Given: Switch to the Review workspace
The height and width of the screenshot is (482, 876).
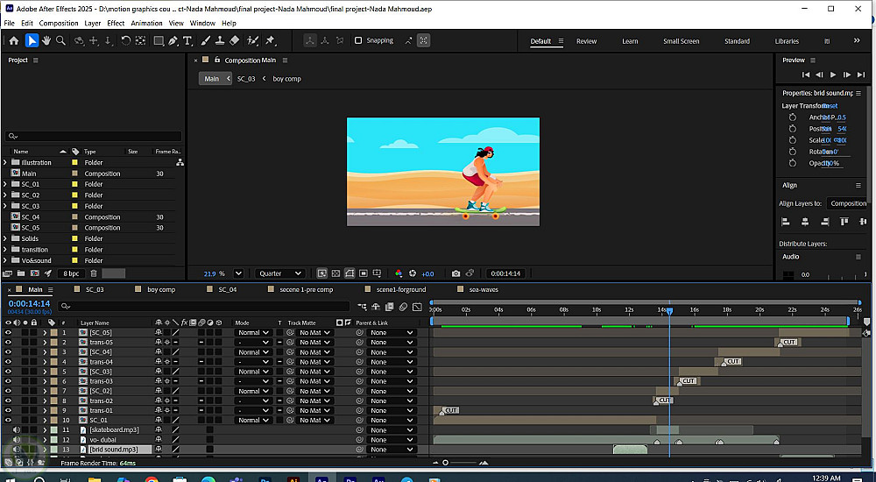Looking at the screenshot, I should [x=586, y=41].
